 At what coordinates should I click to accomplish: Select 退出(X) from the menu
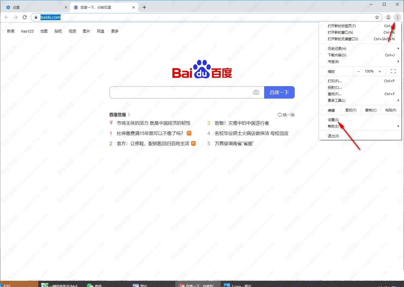(x=360, y=136)
